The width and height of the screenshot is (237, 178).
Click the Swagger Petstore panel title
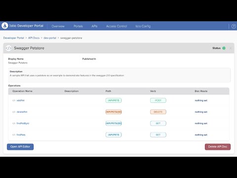(x=29, y=48)
